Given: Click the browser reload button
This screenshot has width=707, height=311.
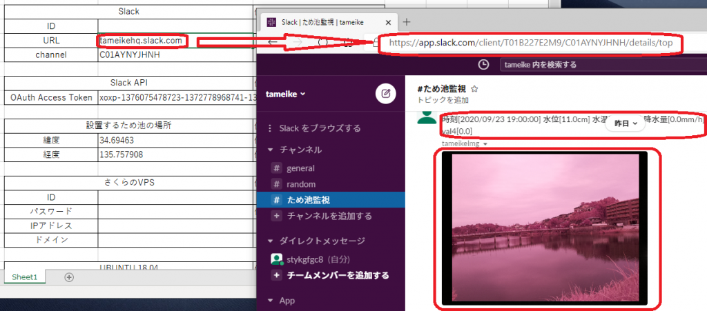Looking at the screenshot, I should [x=322, y=42].
